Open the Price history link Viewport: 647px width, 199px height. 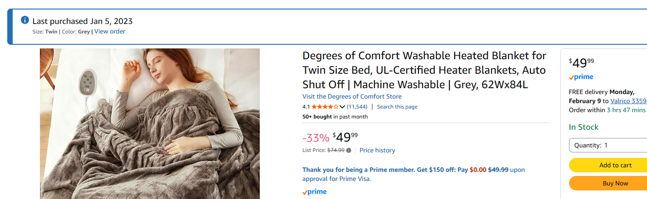pos(377,150)
